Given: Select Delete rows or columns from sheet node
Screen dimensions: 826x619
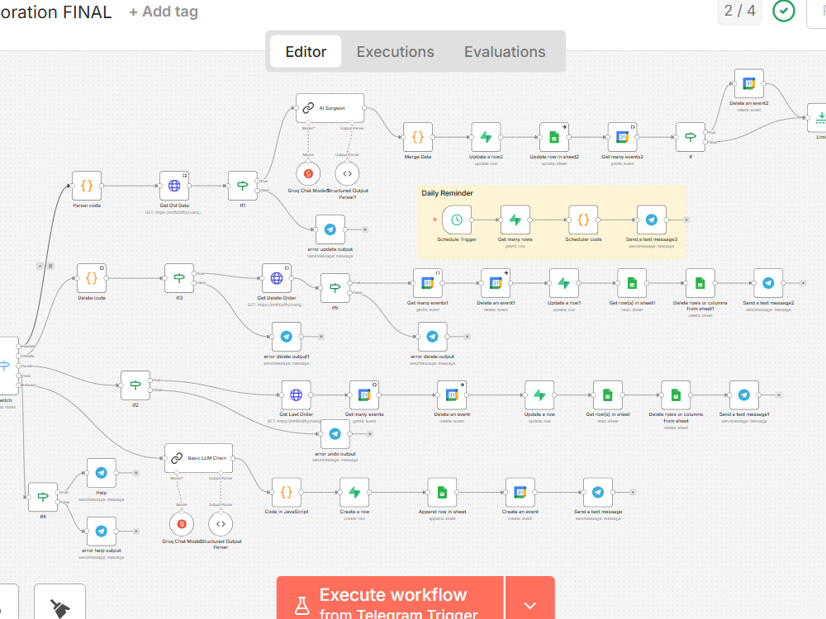Looking at the screenshot, I should point(676,395).
